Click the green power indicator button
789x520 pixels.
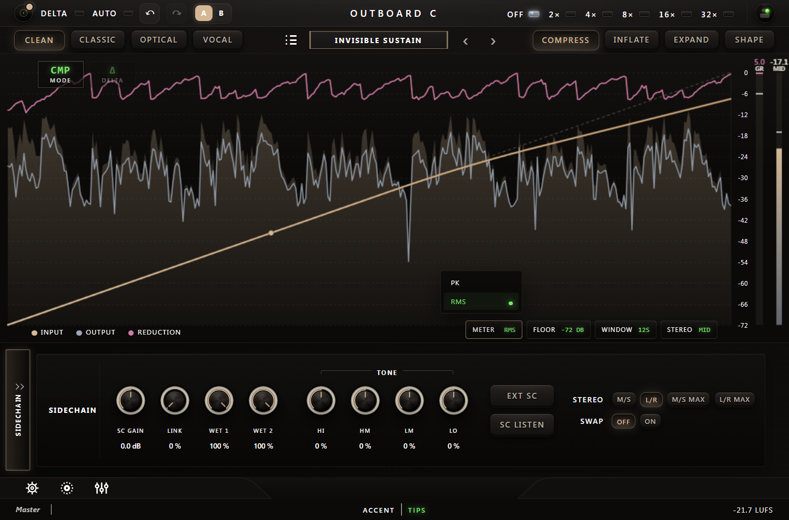(x=765, y=13)
